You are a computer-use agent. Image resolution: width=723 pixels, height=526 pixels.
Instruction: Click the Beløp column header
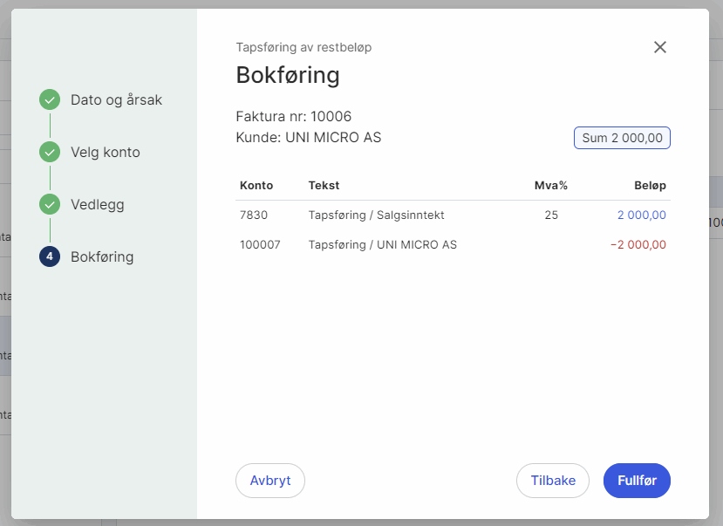click(x=650, y=185)
